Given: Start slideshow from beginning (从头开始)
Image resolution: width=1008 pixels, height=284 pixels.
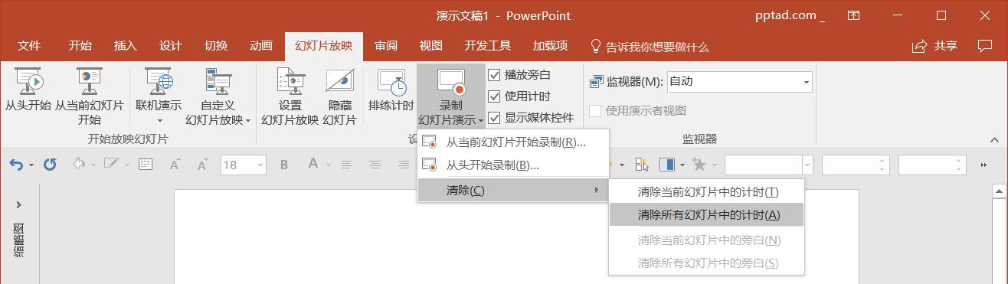Looking at the screenshot, I should pos(28,90).
